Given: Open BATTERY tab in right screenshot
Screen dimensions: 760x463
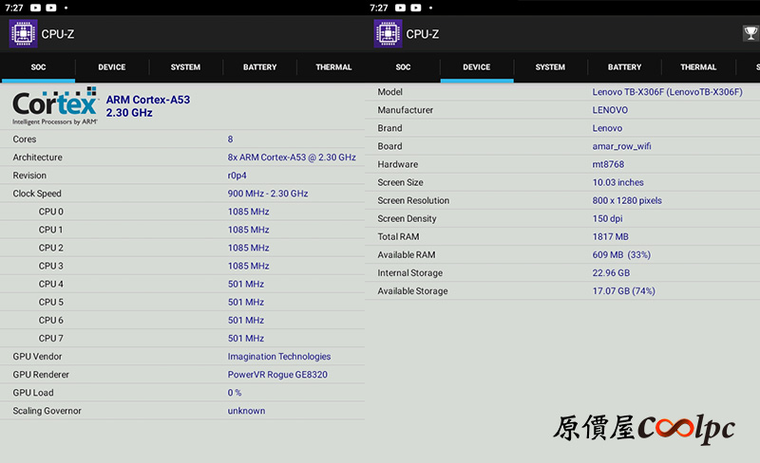Looking at the screenshot, I should (624, 67).
